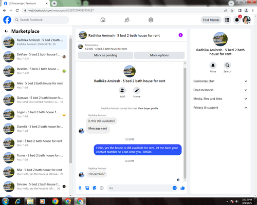Open Danella conversation in list
The width and height of the screenshot is (257, 205).
[34, 129]
